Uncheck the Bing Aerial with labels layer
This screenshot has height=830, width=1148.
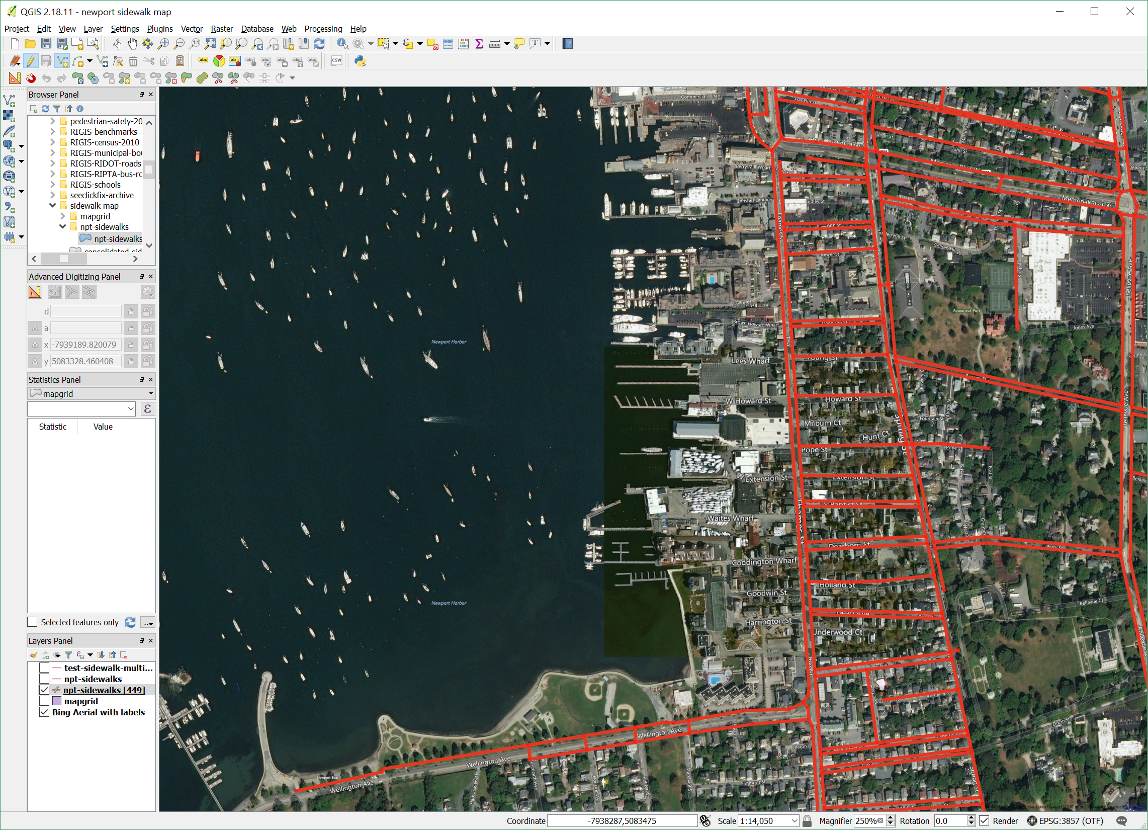pos(44,712)
